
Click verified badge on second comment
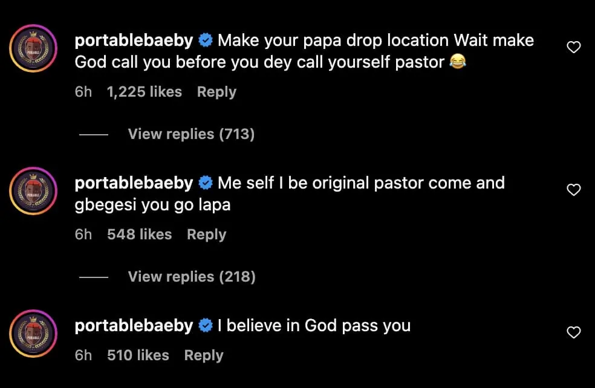point(206,183)
